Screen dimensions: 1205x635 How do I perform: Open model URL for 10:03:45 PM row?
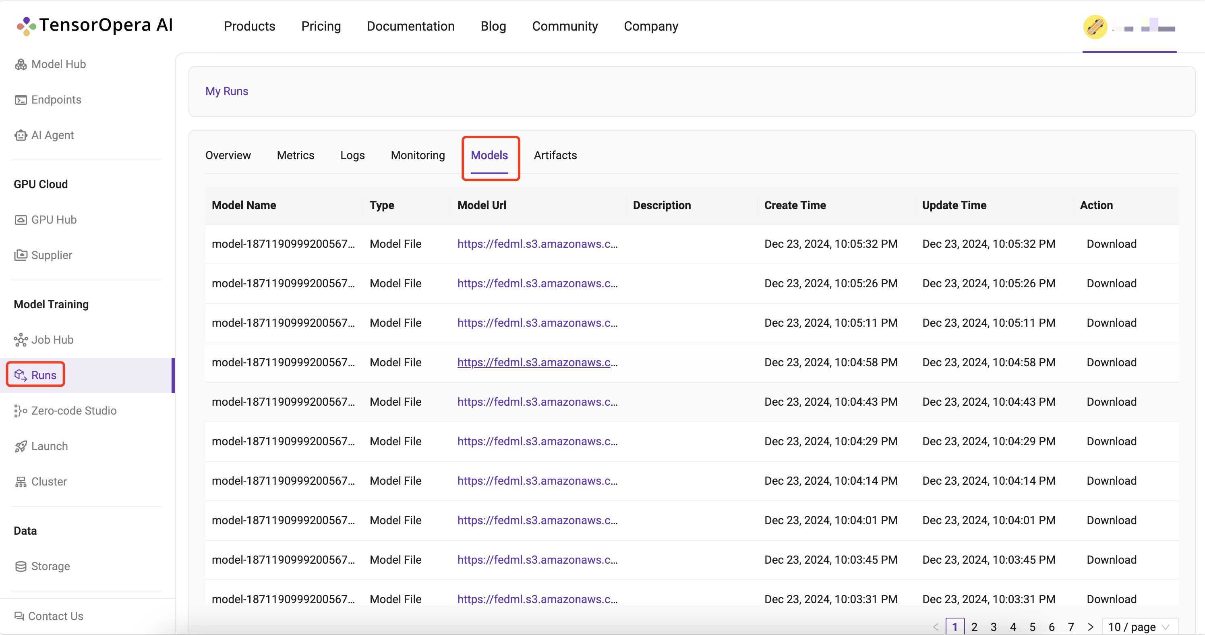[x=538, y=560]
